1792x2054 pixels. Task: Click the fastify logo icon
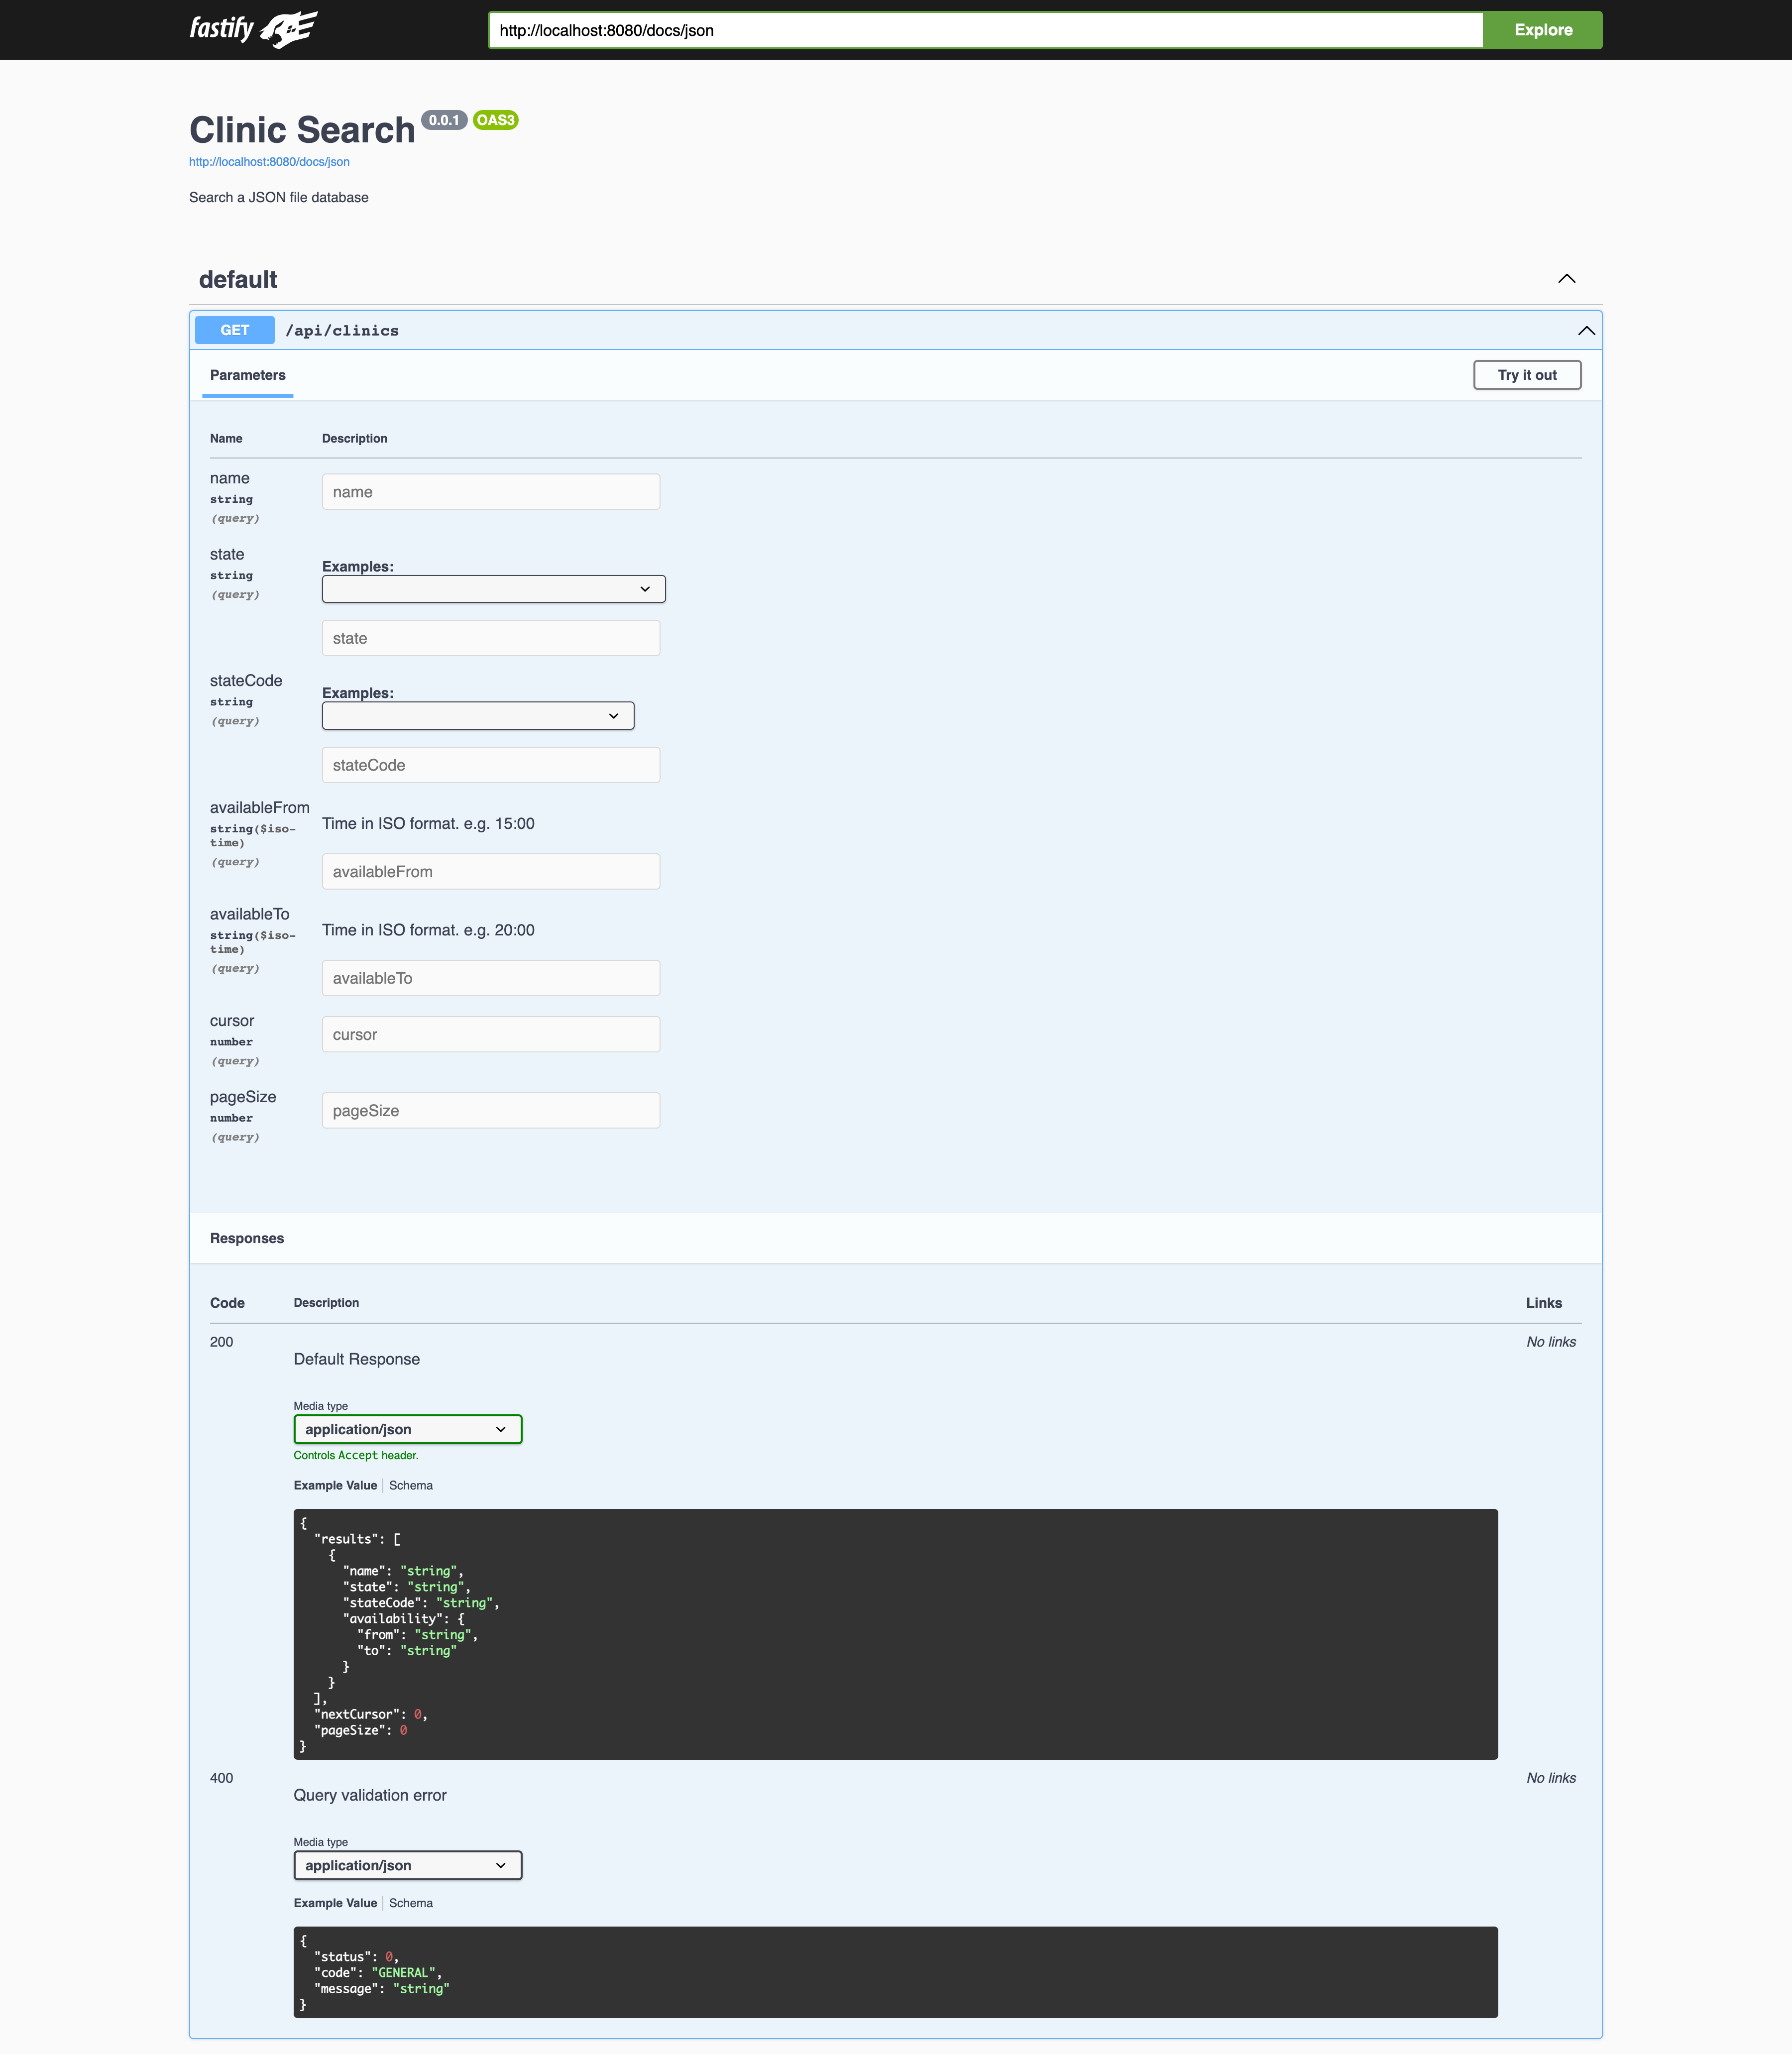click(x=289, y=29)
